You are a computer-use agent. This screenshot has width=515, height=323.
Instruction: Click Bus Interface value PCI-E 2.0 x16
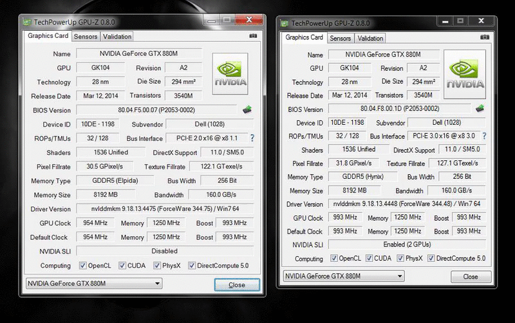click(207, 138)
